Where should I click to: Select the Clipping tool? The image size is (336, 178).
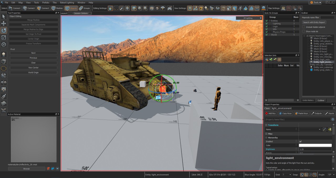point(4,75)
